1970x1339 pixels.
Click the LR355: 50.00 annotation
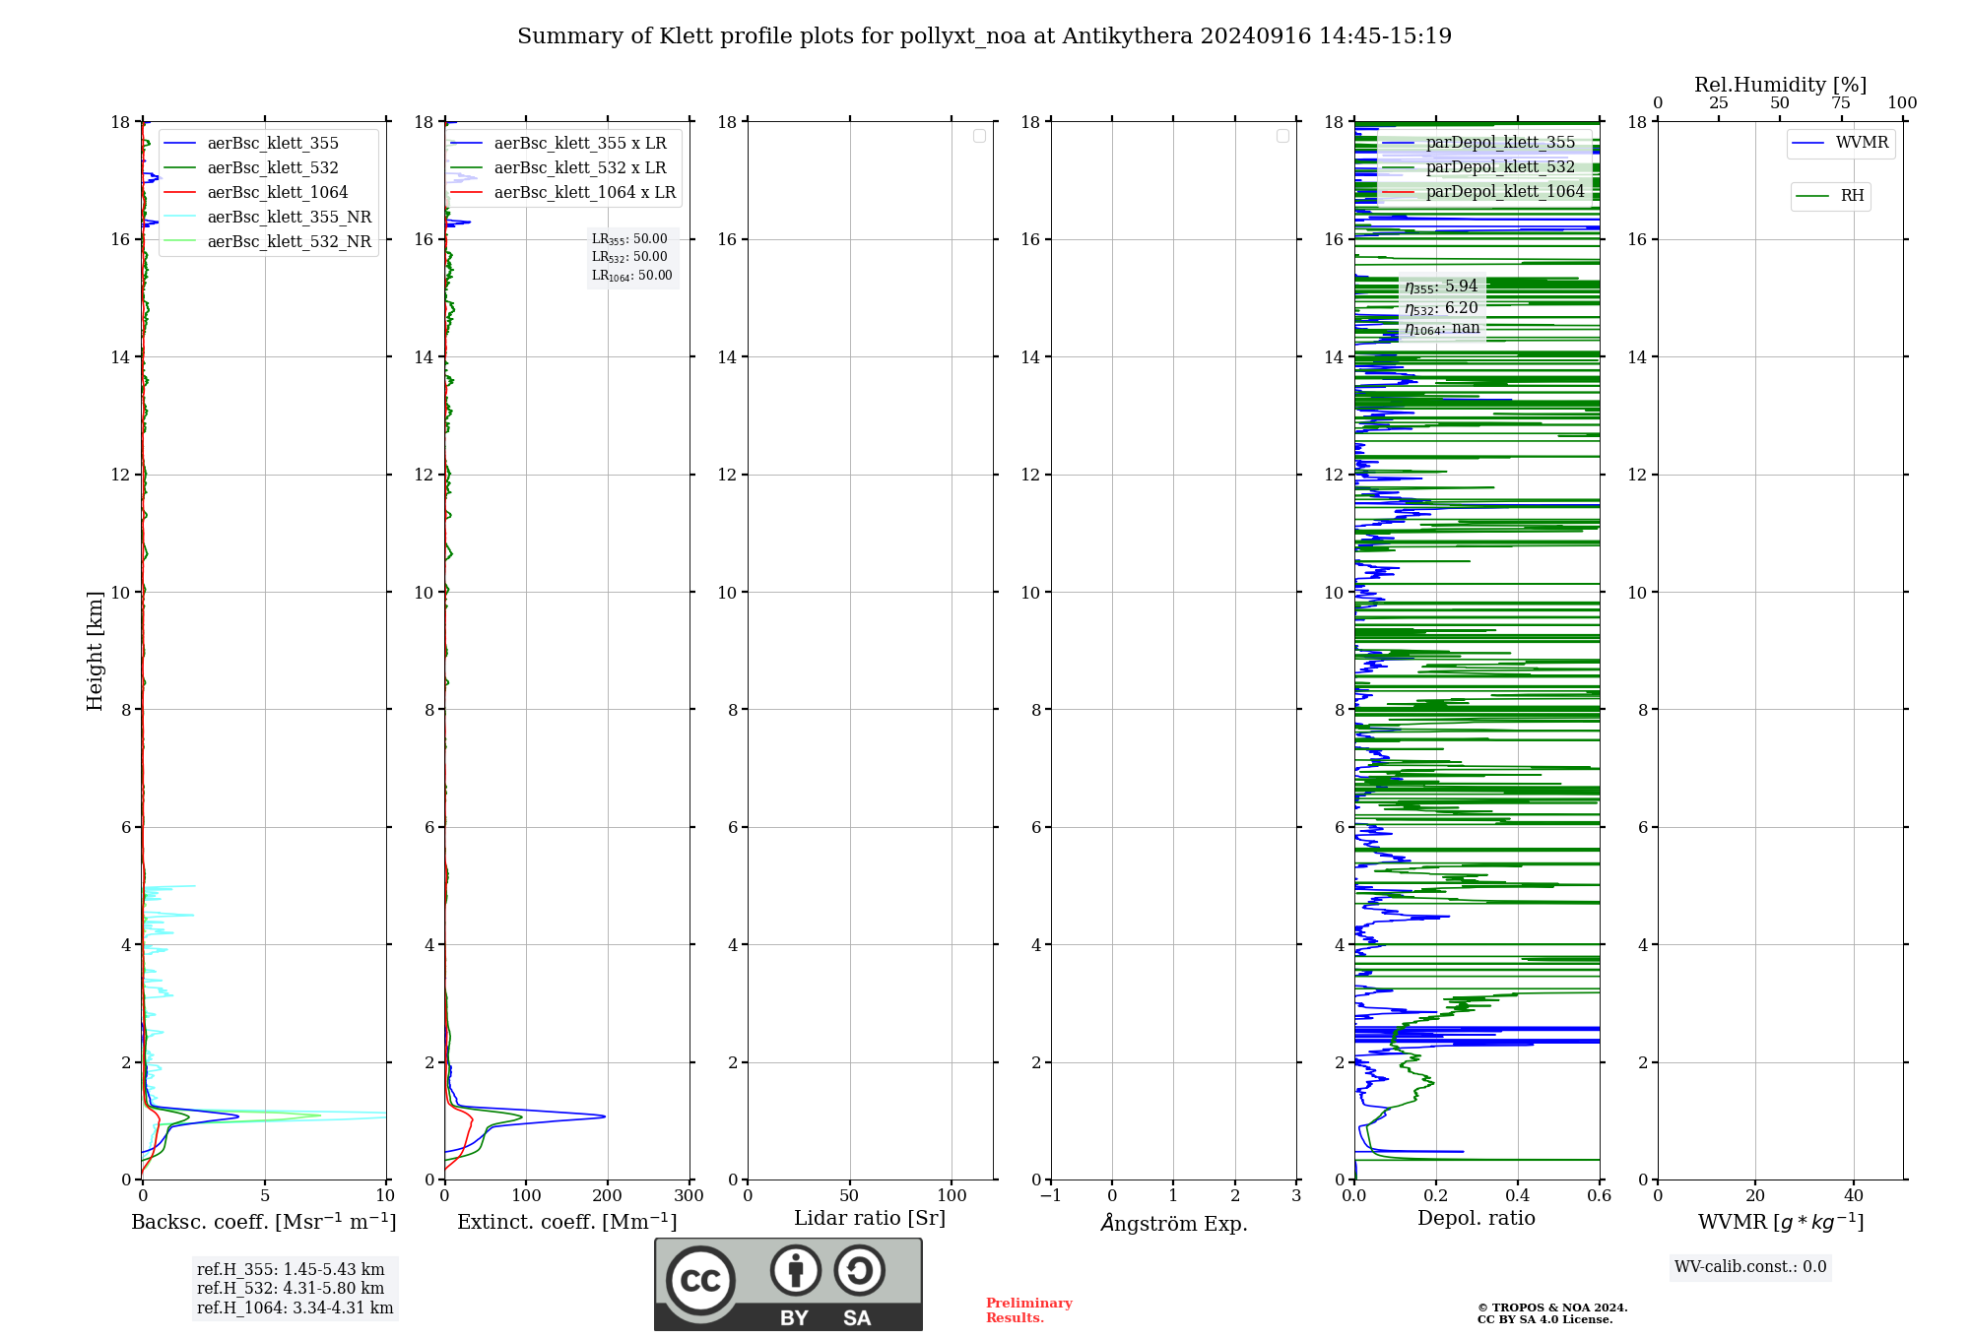tap(629, 239)
